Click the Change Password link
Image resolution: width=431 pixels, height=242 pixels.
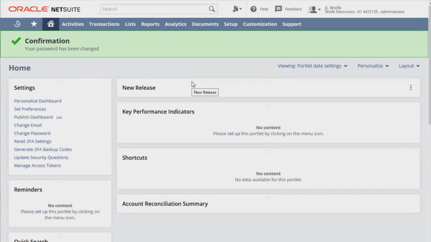tap(32, 133)
